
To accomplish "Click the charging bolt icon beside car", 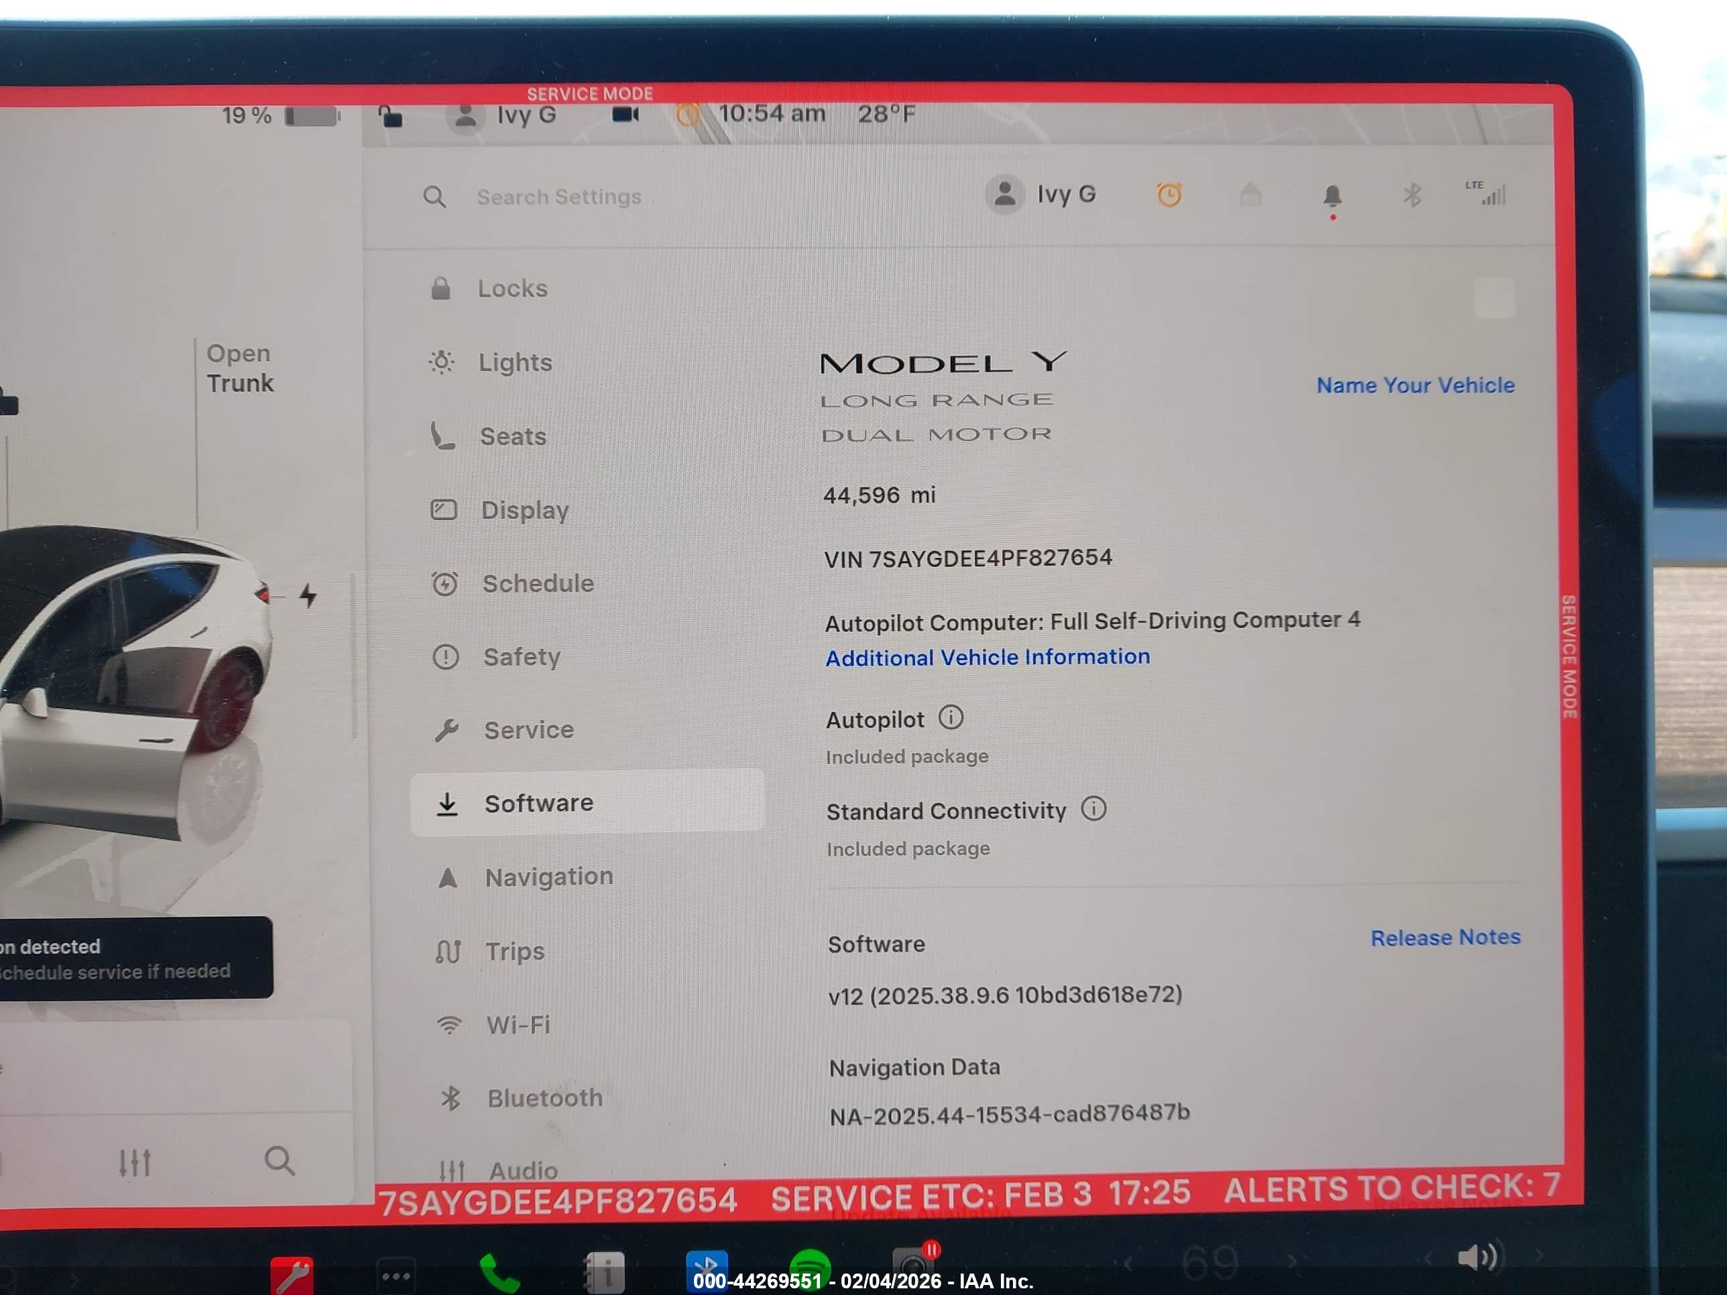I will click(x=308, y=596).
